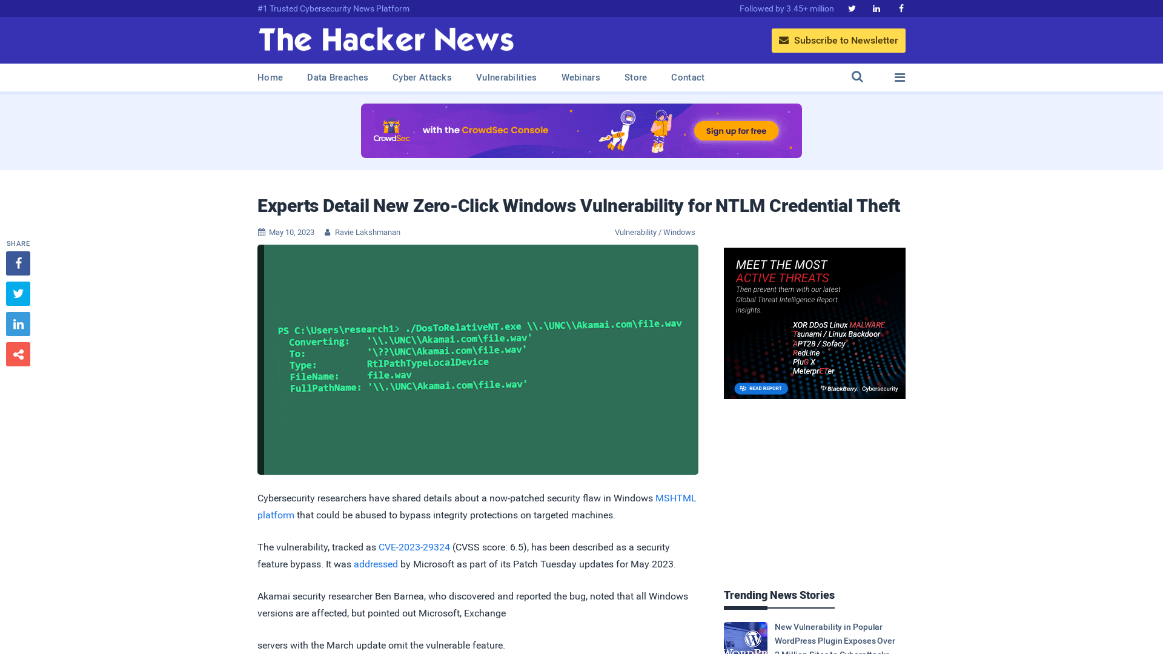Viewport: 1163px width, 654px height.
Task: Click the LinkedIn share icon
Action: [18, 323]
